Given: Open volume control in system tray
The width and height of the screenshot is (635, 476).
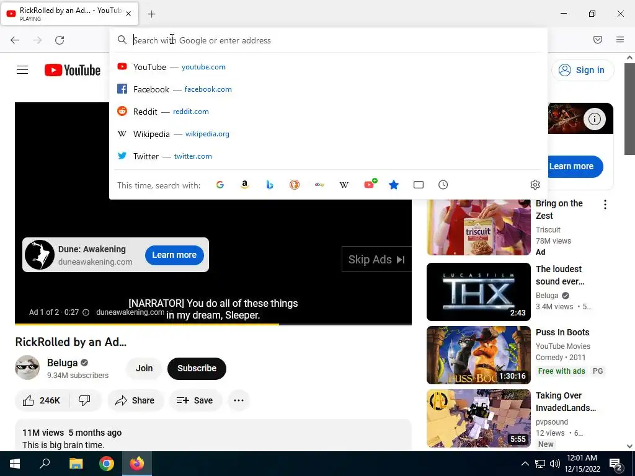Looking at the screenshot, I should pos(555,464).
